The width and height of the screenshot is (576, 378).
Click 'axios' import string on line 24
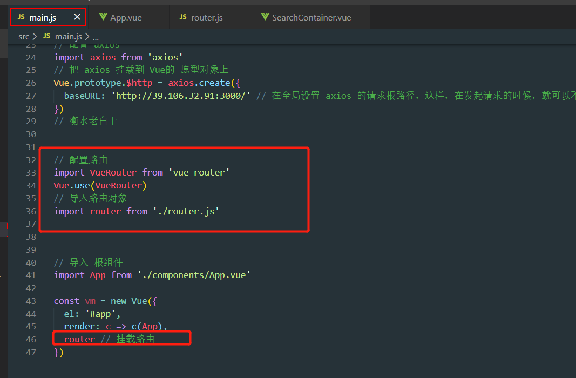(x=165, y=57)
